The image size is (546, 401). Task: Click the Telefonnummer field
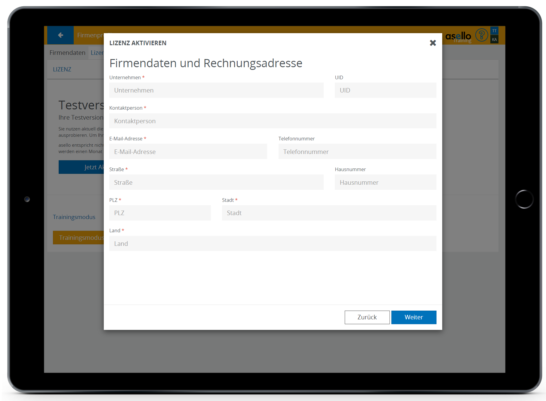(357, 152)
